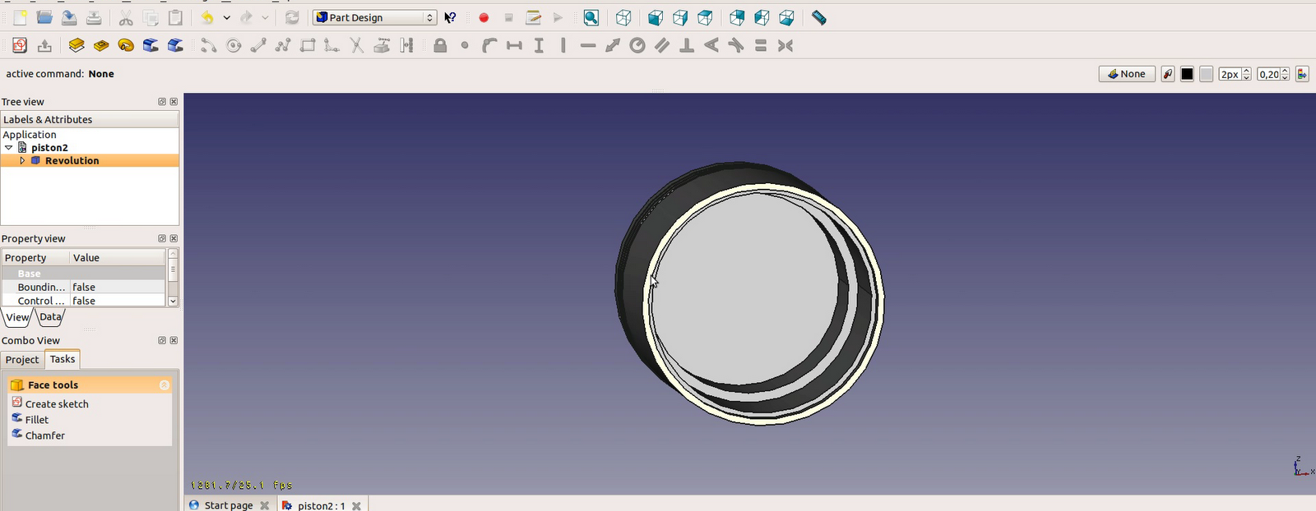This screenshot has width=1316, height=511.
Task: Click the black line color swatch
Action: tap(1187, 74)
